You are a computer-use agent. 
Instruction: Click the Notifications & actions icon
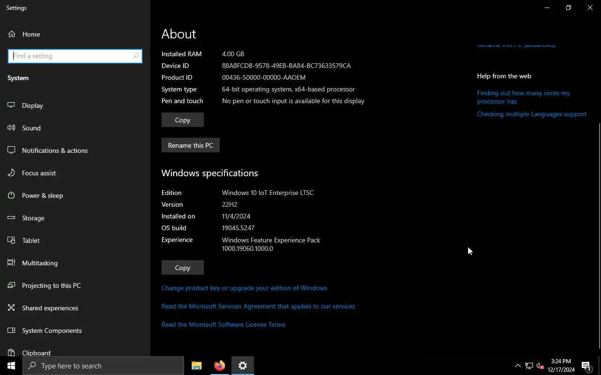click(x=11, y=150)
